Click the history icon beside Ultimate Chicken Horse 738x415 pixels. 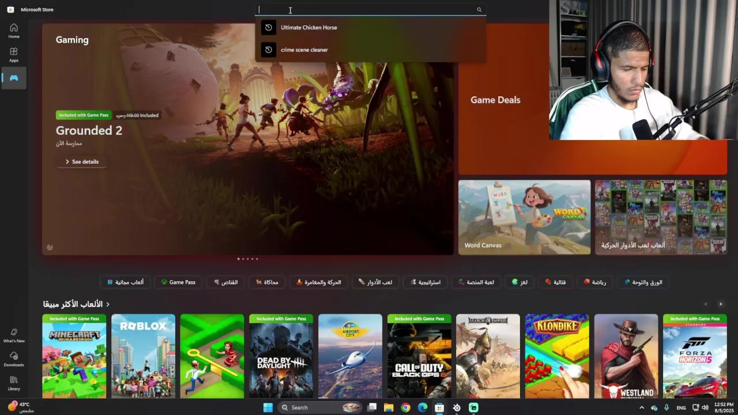pos(269,28)
